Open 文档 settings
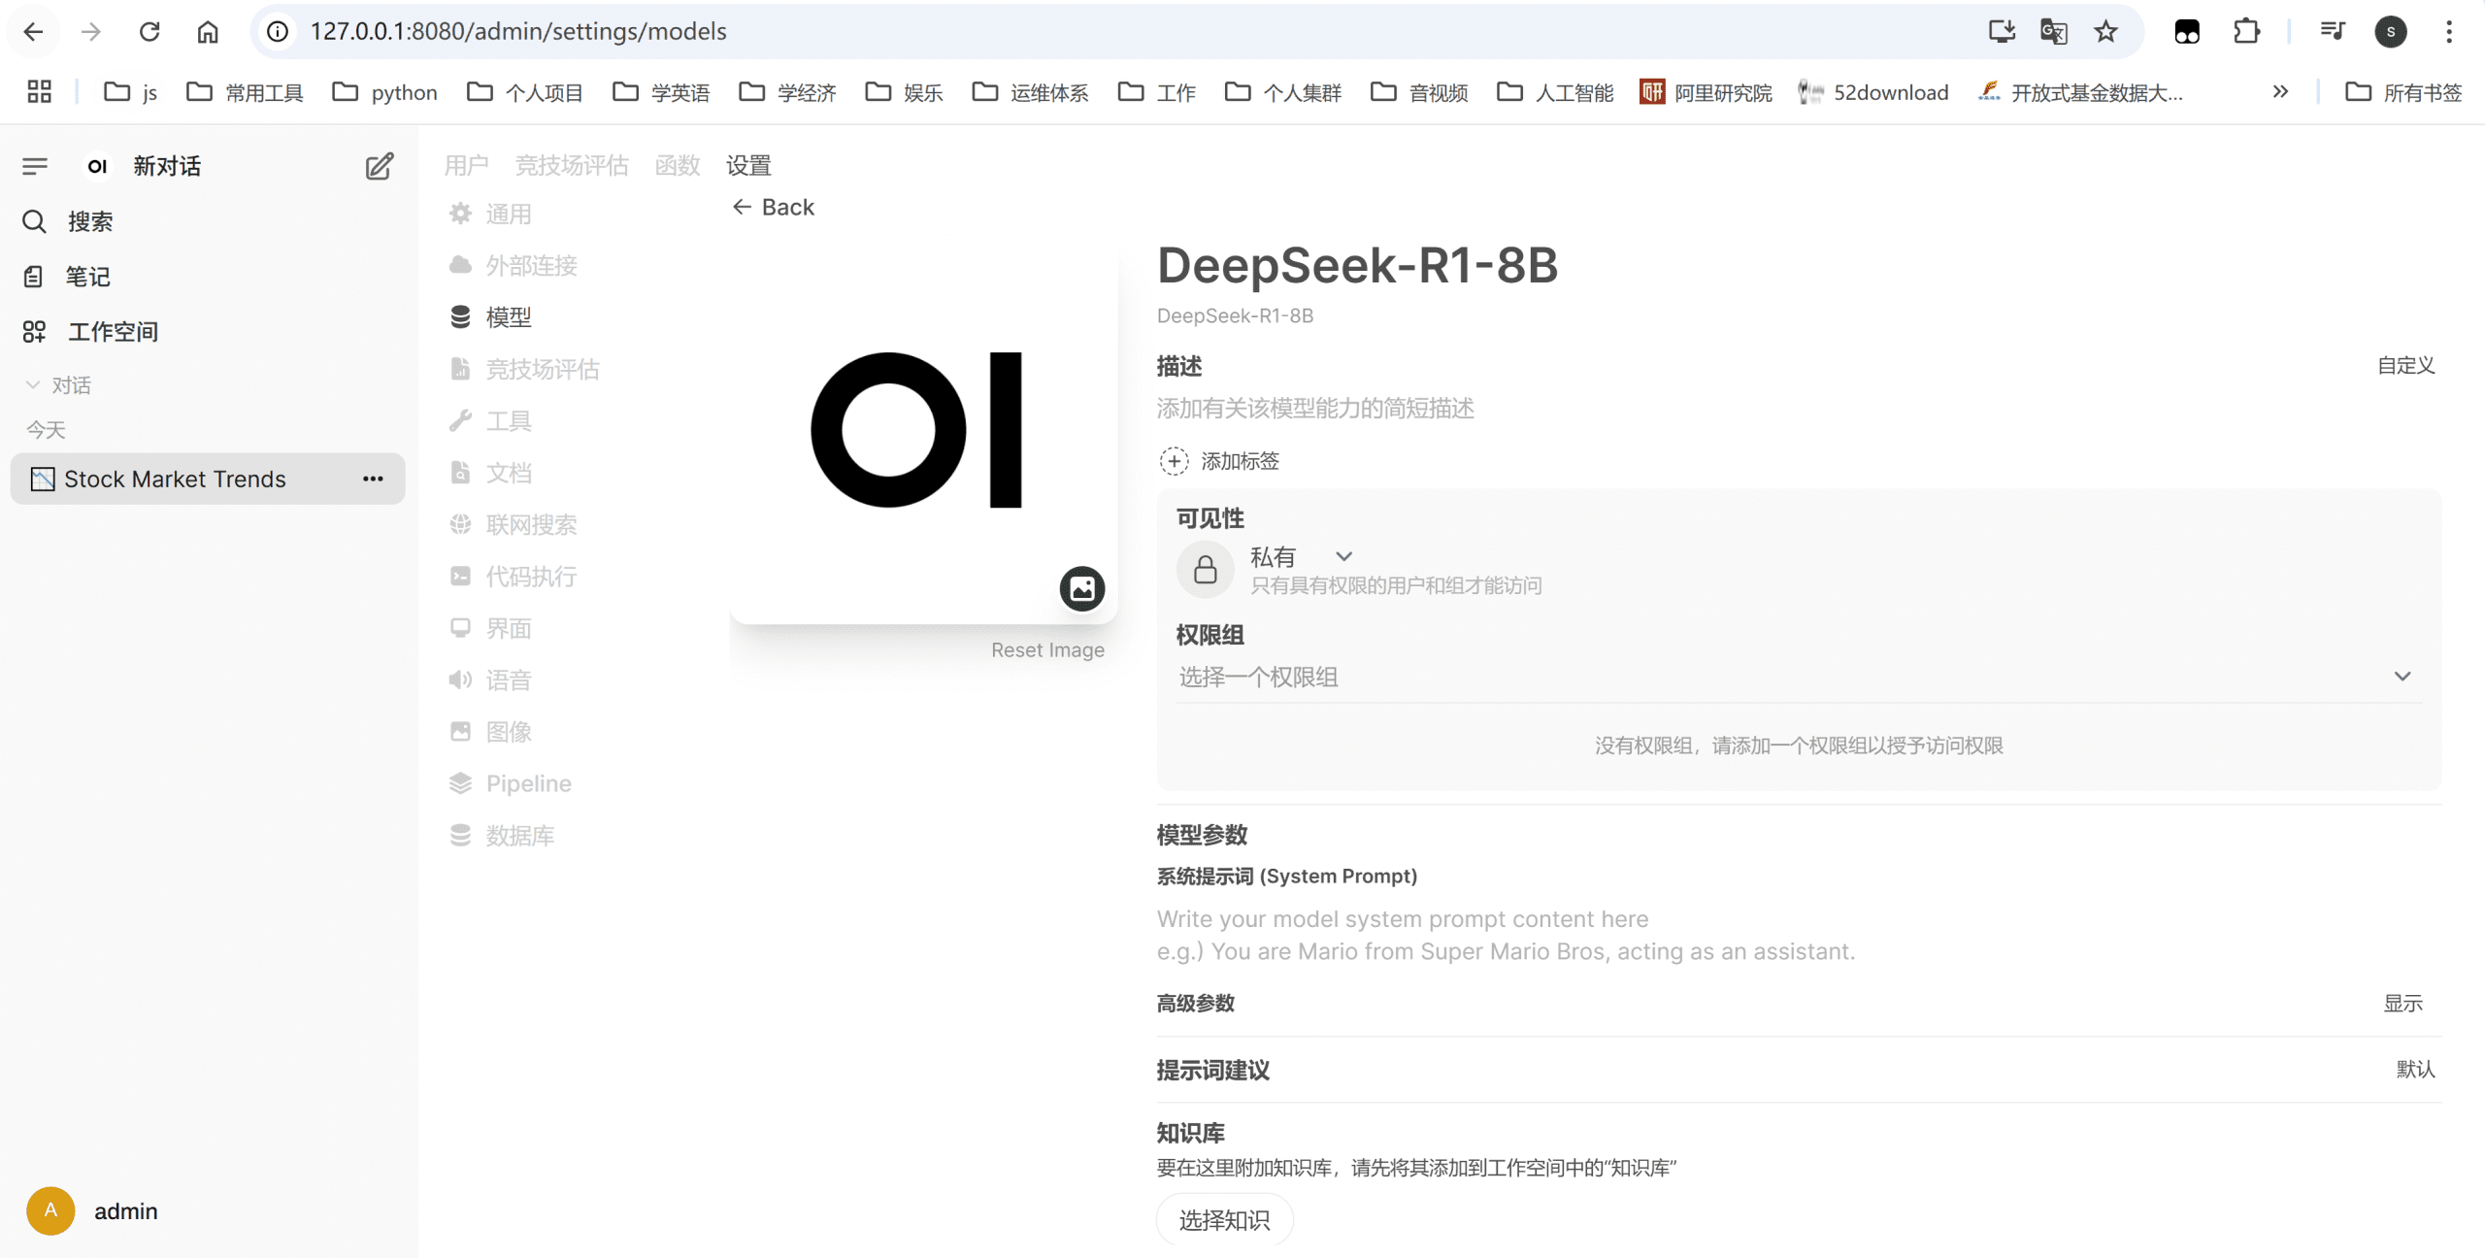Screen dimensions: 2485x1258 point(491,473)
